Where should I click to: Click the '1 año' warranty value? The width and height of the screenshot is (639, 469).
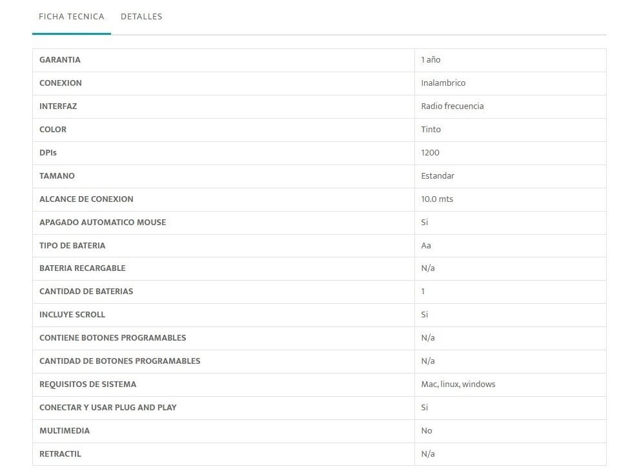(x=431, y=60)
